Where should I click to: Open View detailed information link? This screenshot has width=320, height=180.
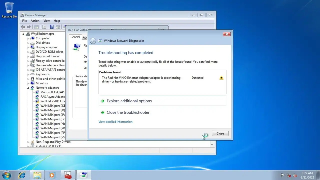click(x=115, y=122)
